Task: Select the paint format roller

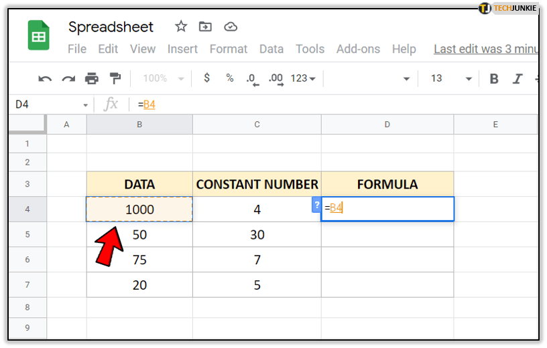Action: (x=115, y=79)
